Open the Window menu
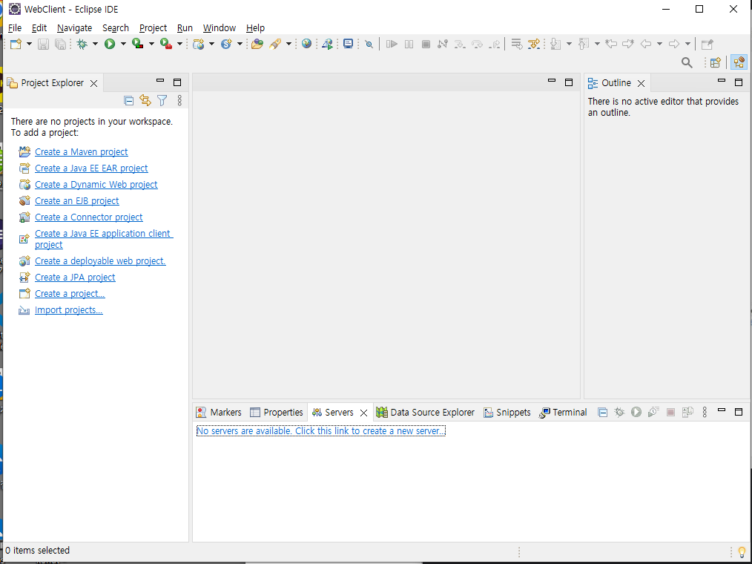Screen dimensions: 752x564 point(220,28)
